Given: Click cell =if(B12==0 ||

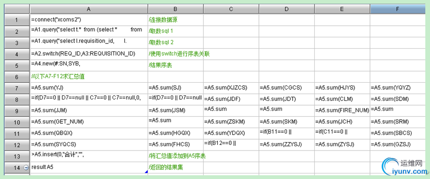Looking at the screenshot, I should tap(231, 144).
